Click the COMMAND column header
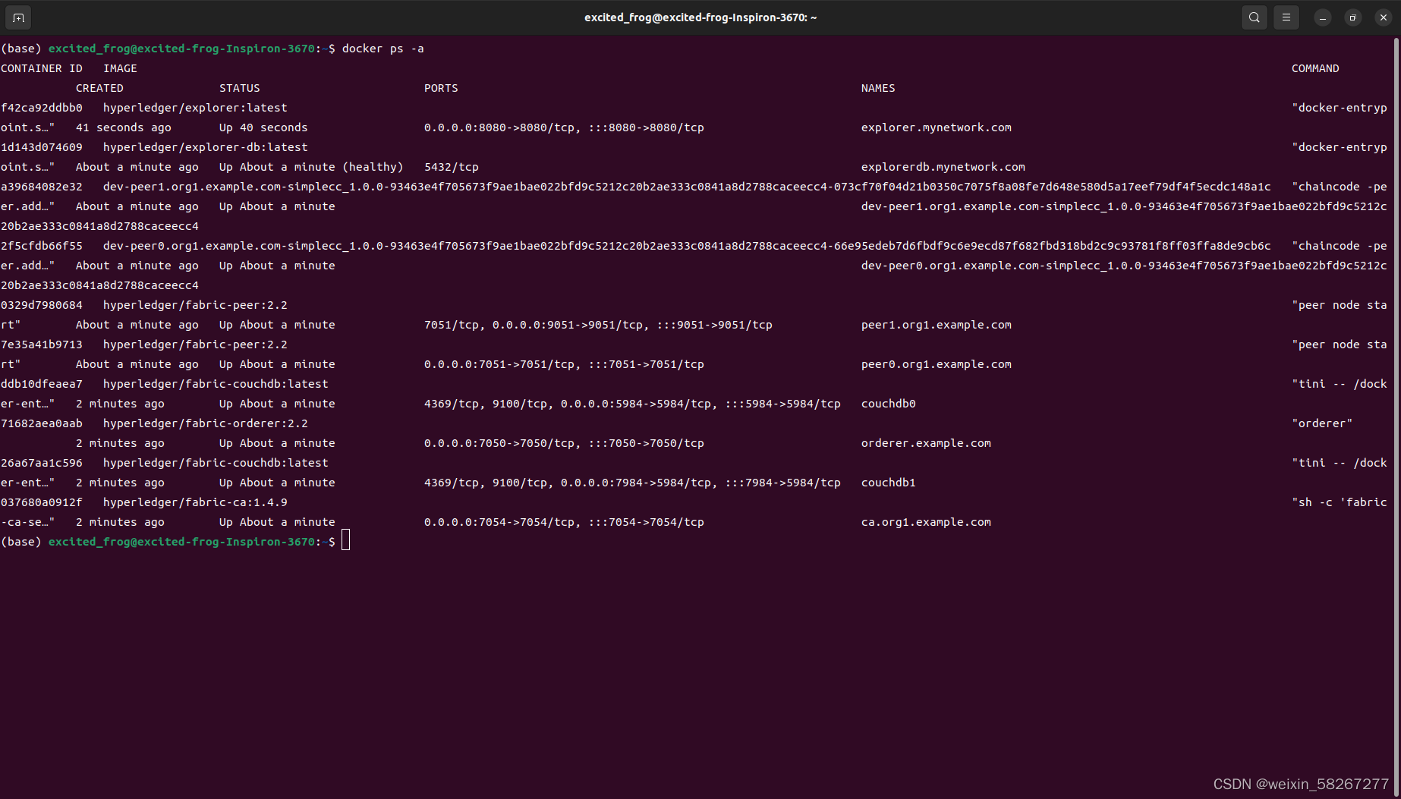 (1315, 68)
